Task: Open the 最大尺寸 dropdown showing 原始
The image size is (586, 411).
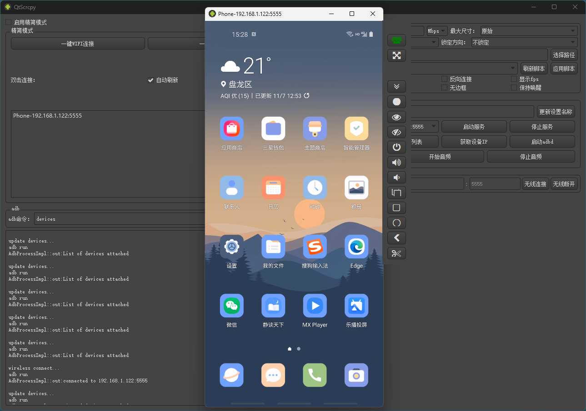Action: click(x=528, y=31)
